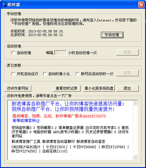Image resolution: width=146 pixels, height=168 pixels.
Task: Open 查看校时记录 log
Action: 67,88
